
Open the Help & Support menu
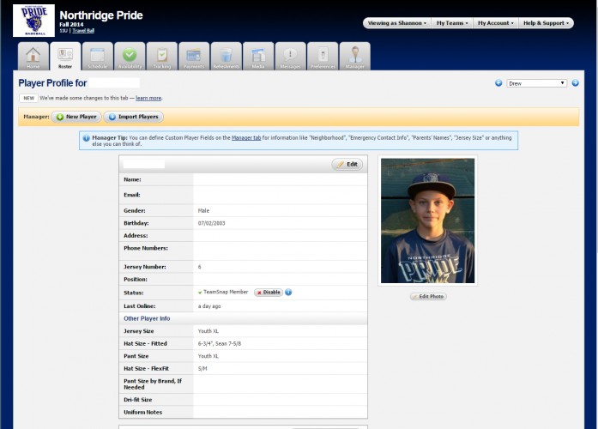point(546,23)
